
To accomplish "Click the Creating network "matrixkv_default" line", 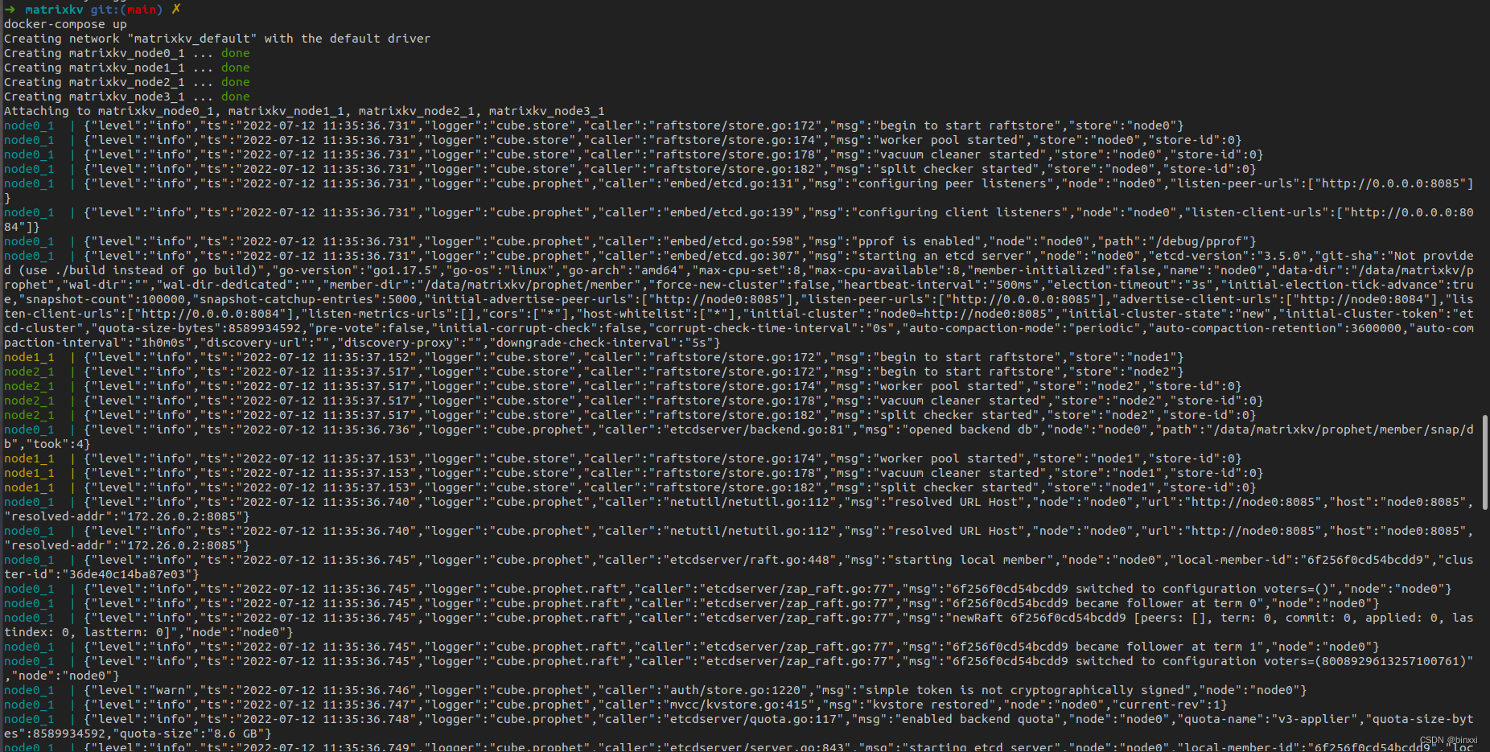I will [217, 39].
